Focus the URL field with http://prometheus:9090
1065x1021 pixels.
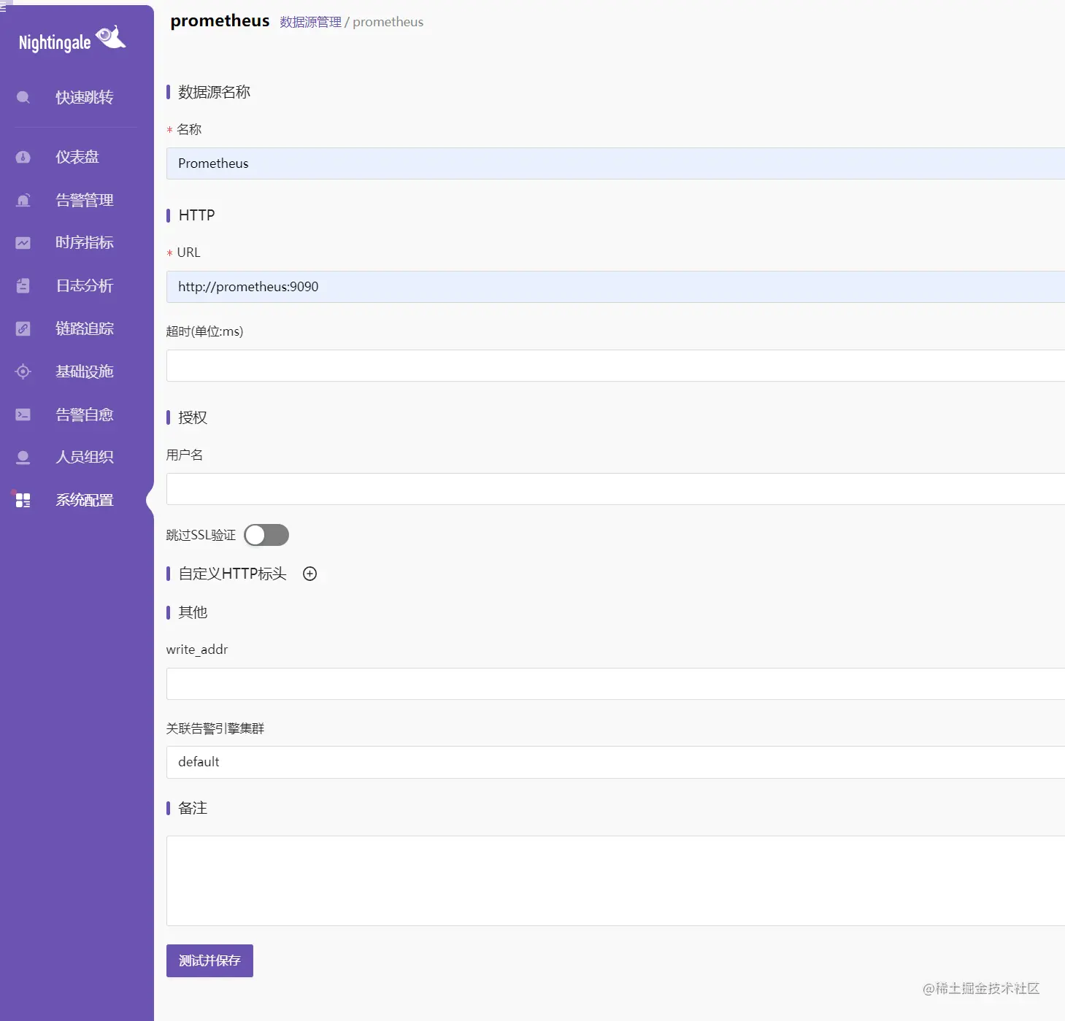pyautogui.click(x=615, y=287)
